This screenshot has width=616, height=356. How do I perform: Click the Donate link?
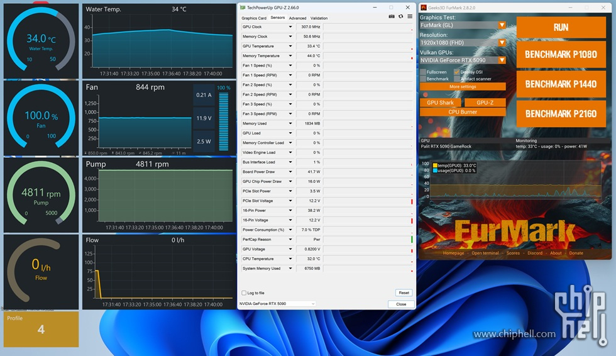pos(576,253)
